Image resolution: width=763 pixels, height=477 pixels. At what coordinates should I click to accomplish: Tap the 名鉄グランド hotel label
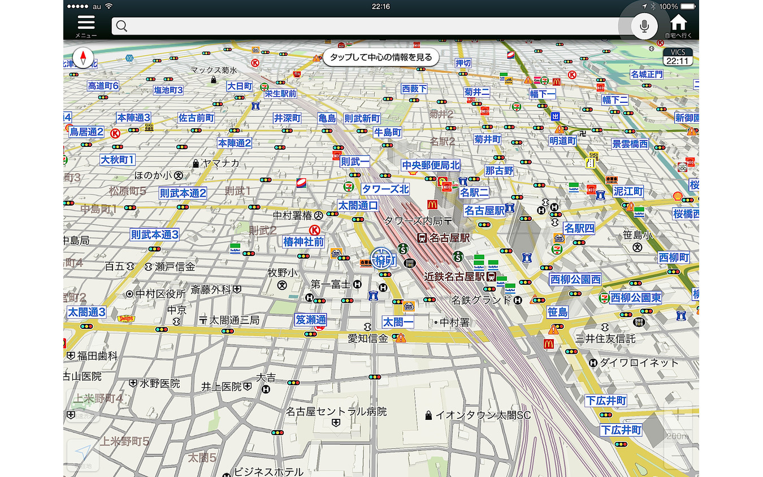(481, 300)
